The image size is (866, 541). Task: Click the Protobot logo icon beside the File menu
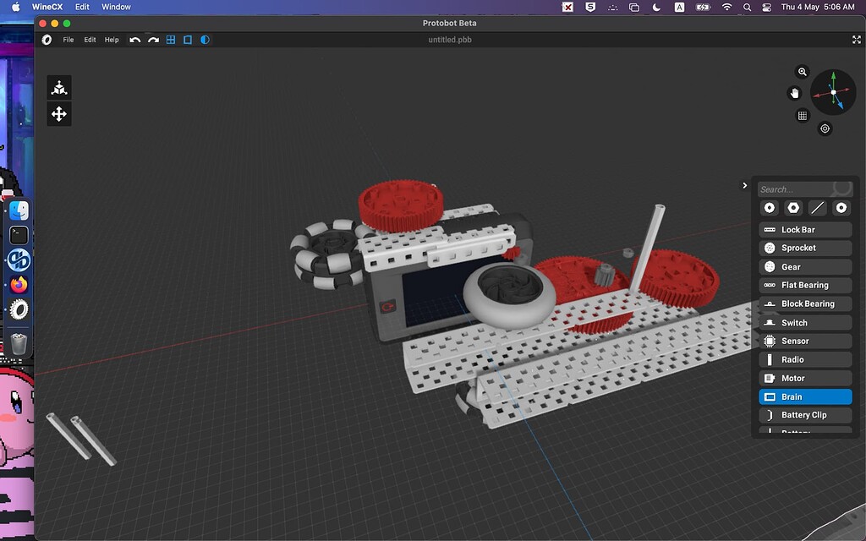48,39
